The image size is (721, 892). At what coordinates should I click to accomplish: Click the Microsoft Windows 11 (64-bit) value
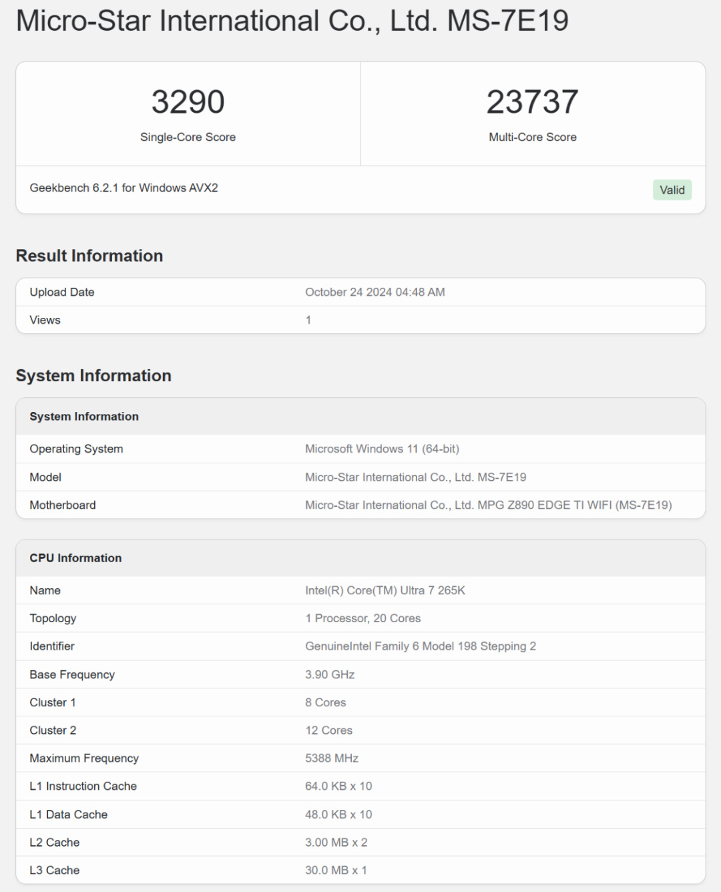382,449
